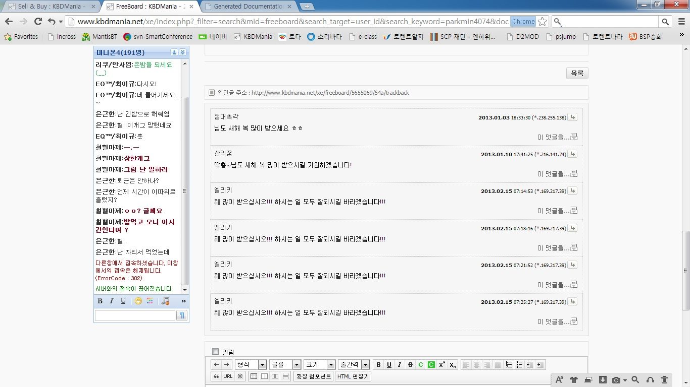Viewport: 690px width, 387px height.
Task: Center-align text in the editor
Action: click(476, 364)
